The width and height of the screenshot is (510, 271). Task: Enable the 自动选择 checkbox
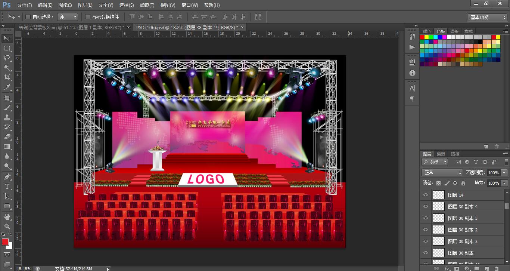28,17
